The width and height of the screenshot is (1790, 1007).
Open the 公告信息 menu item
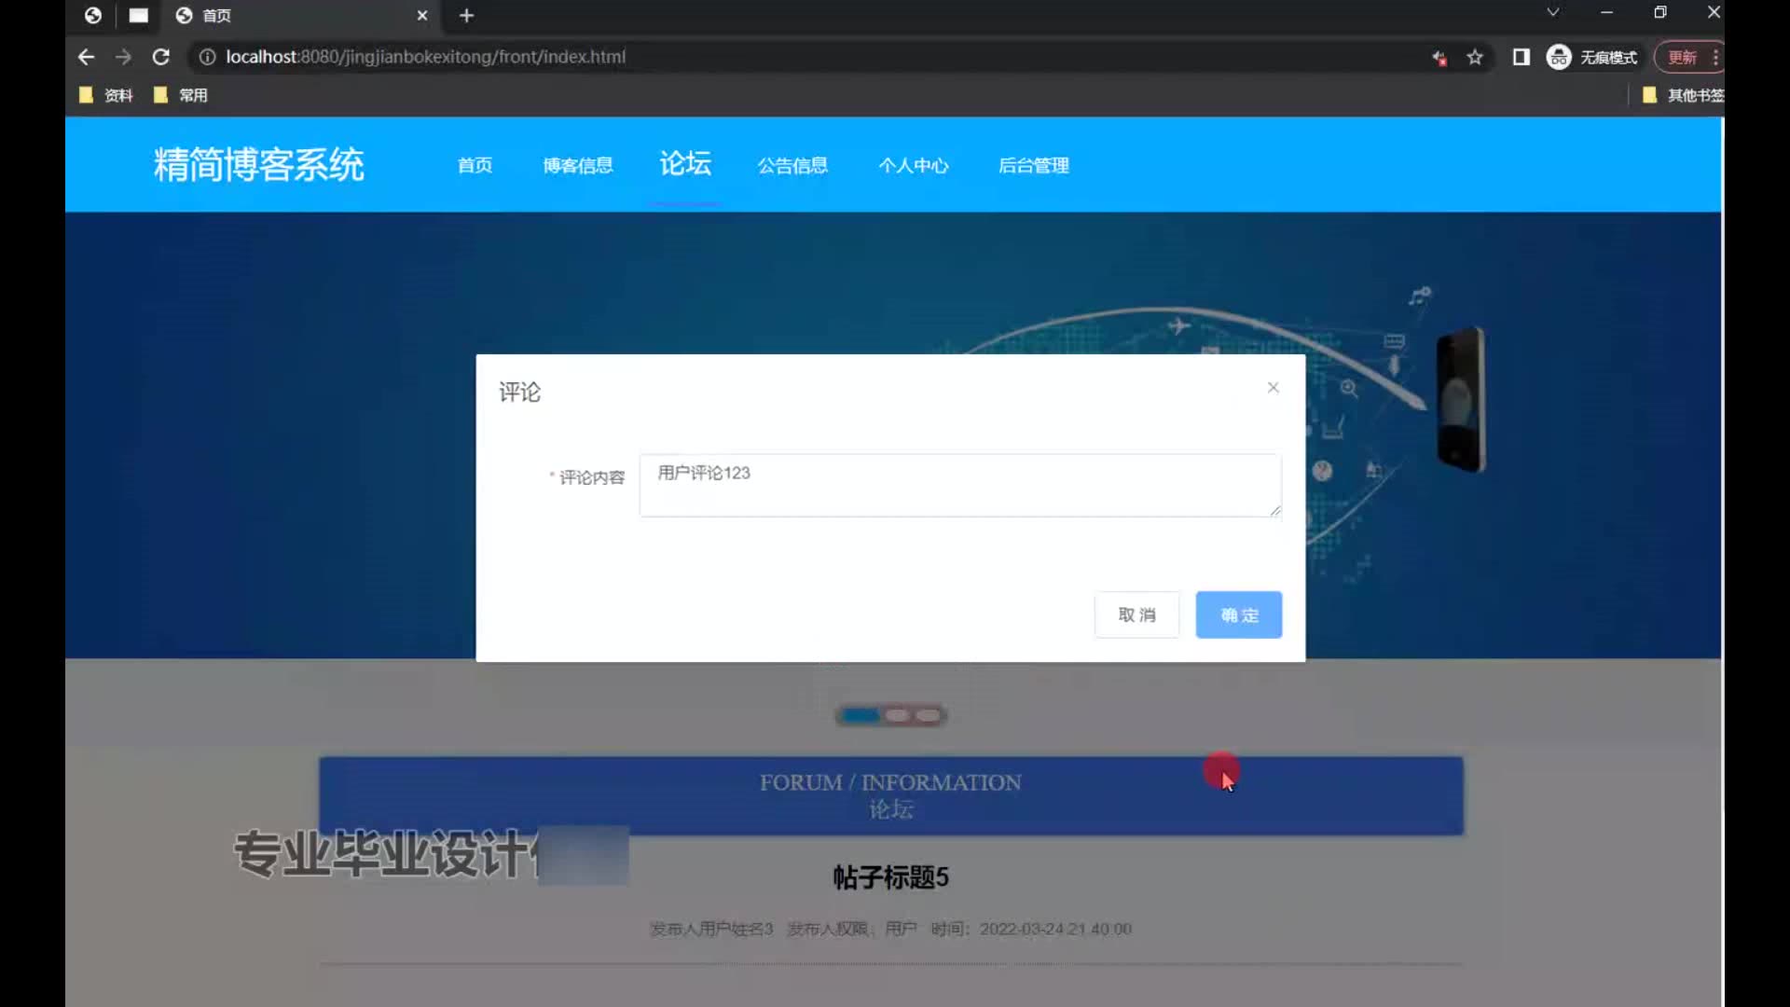coord(792,166)
